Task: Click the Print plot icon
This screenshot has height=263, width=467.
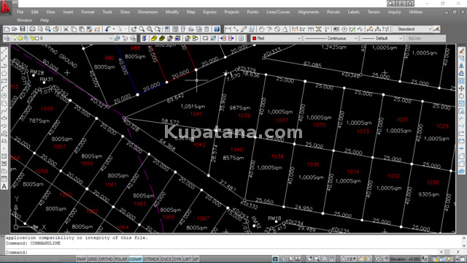Action: 32,29
